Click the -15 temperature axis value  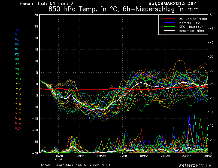tap(35, 119)
